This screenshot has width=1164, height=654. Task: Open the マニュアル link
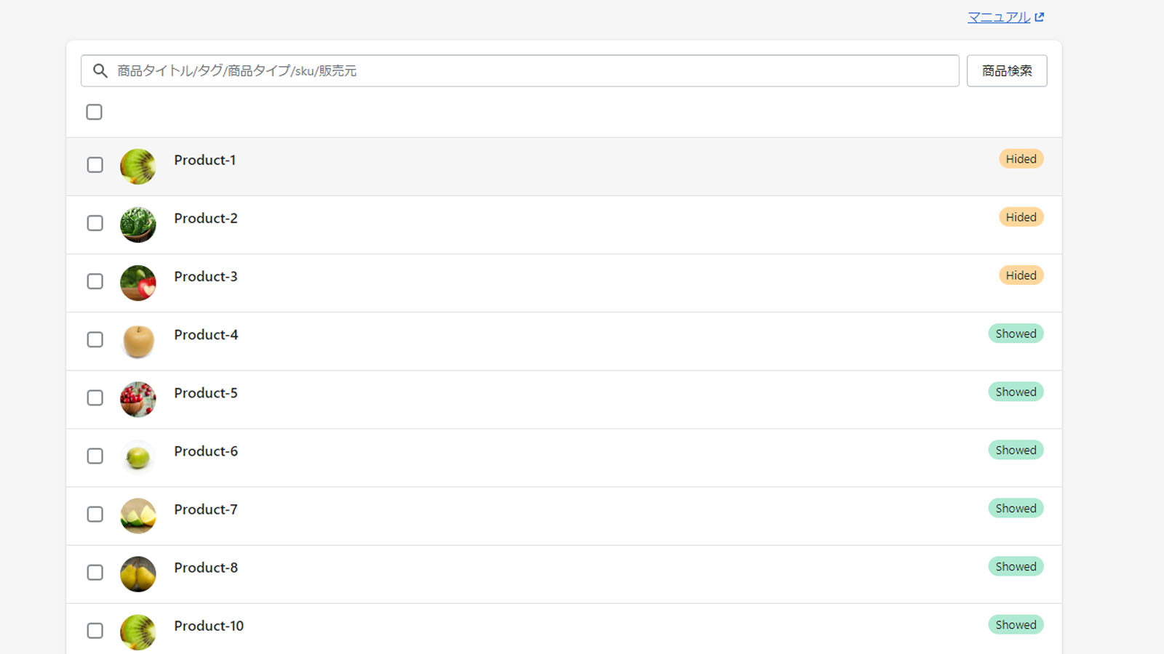pos(998,16)
